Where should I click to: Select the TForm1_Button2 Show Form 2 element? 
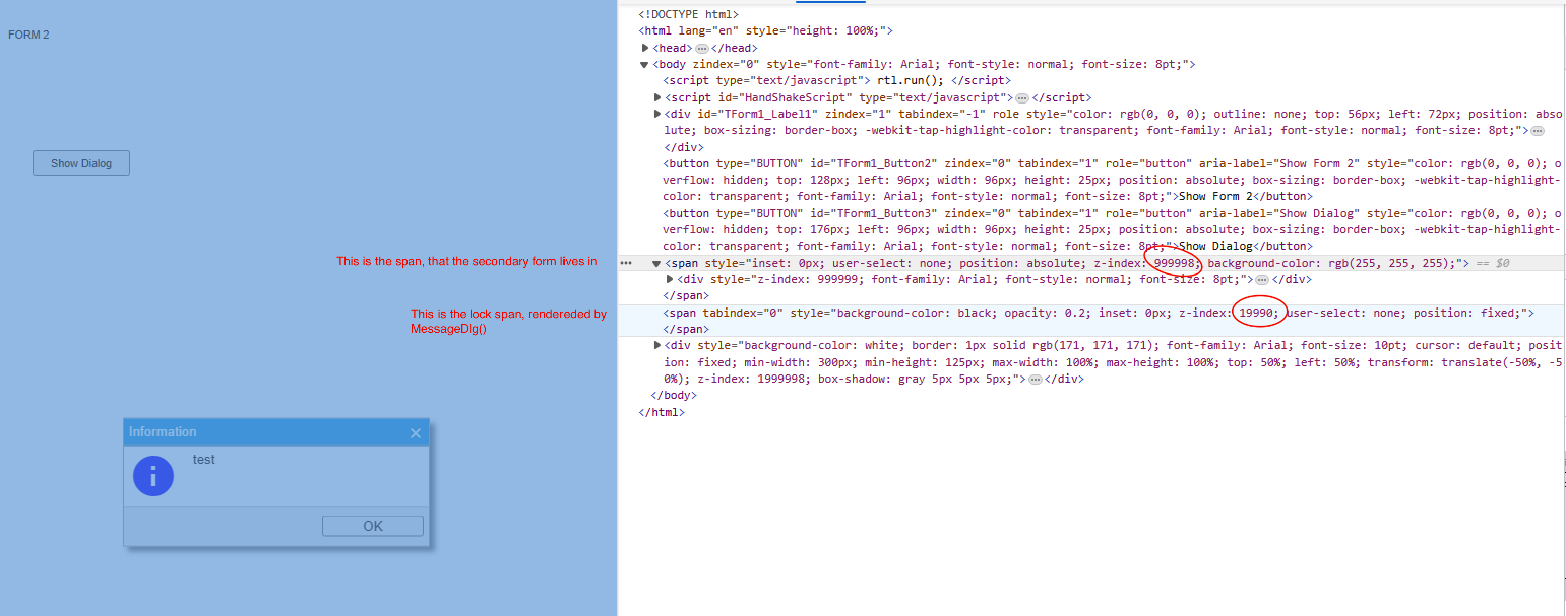(x=1112, y=180)
